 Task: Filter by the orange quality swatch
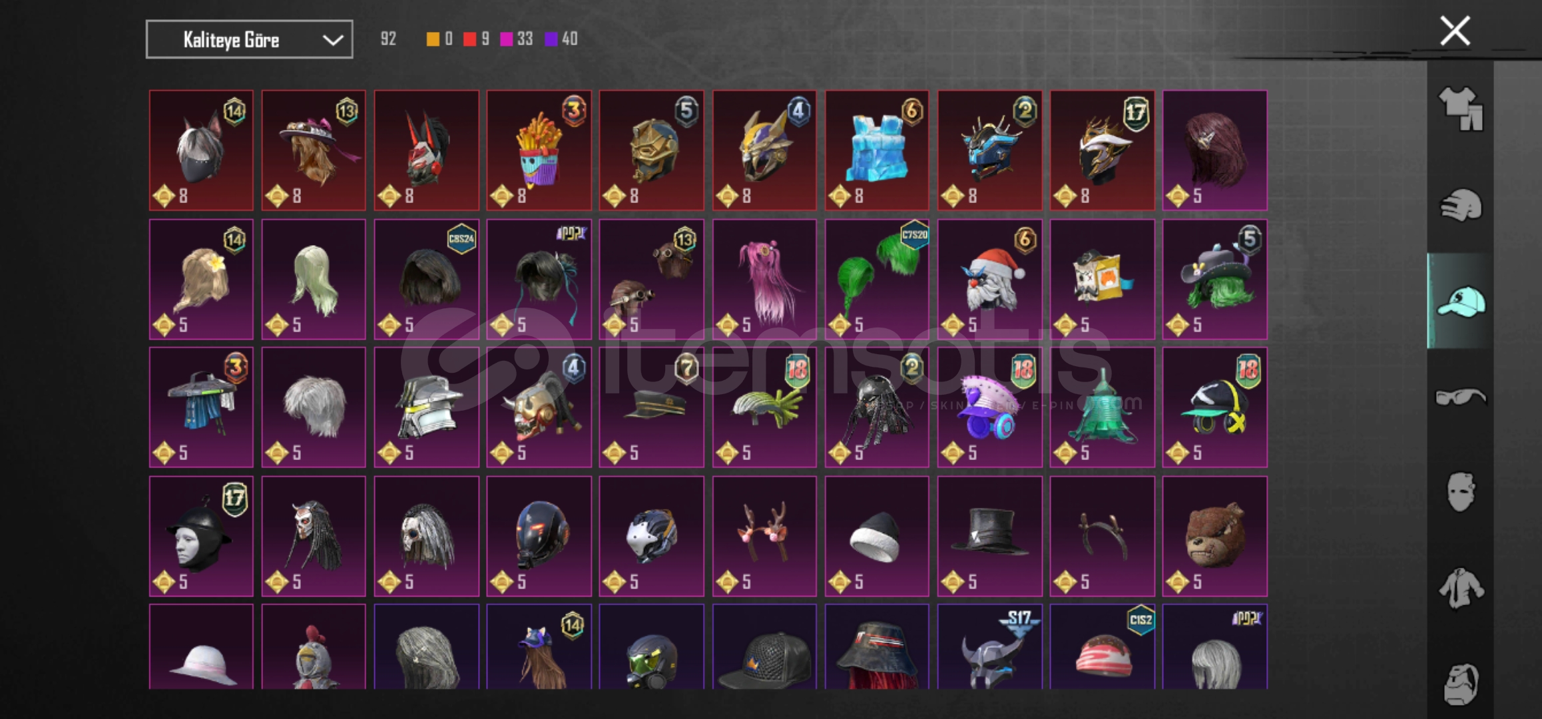pos(433,39)
